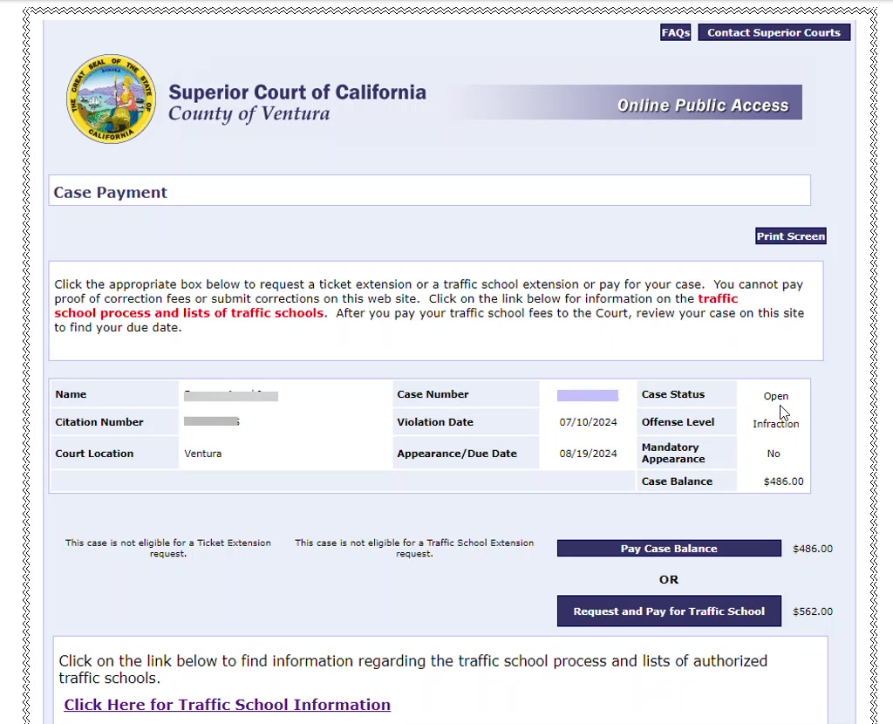Click the Print Screen button

(790, 236)
